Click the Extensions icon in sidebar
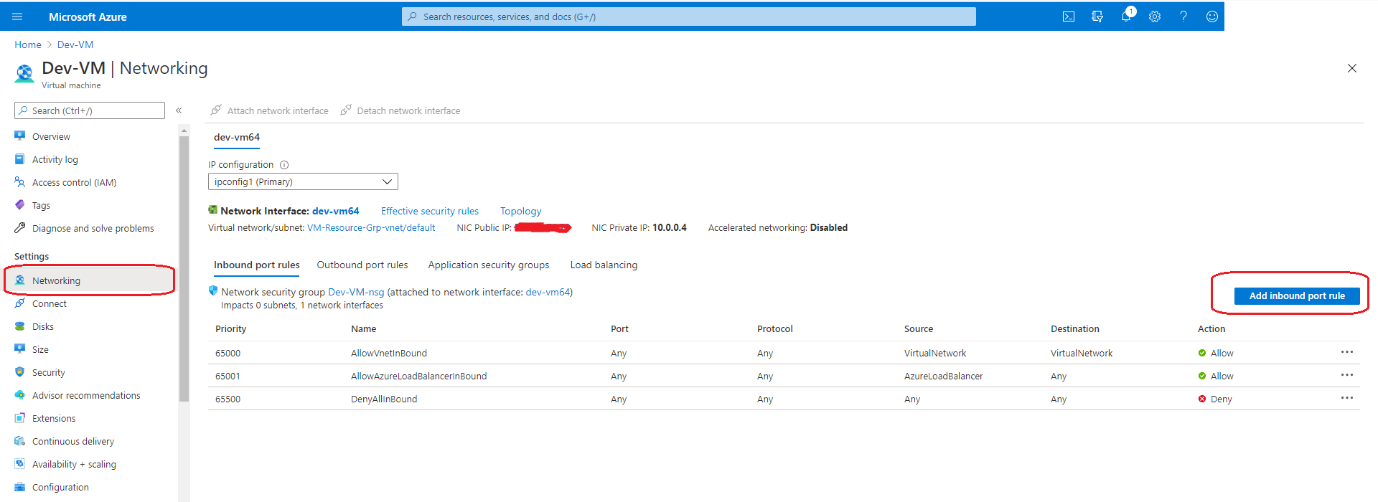1378x502 pixels. click(20, 418)
